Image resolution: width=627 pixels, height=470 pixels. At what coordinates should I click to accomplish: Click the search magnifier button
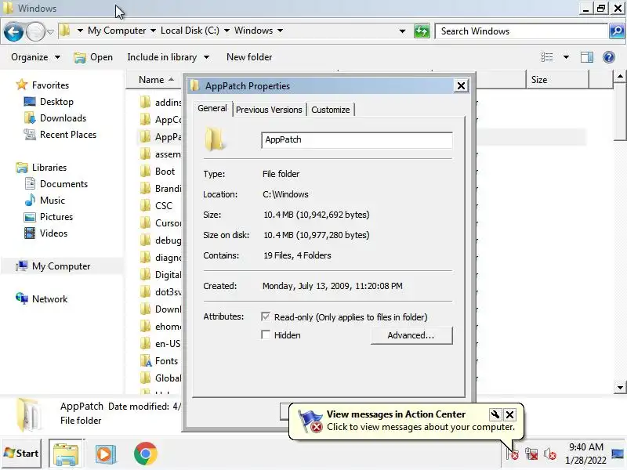[x=617, y=31]
